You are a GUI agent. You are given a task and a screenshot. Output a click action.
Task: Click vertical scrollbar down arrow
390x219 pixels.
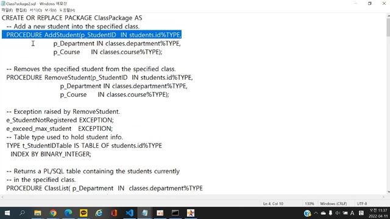coord(388,192)
